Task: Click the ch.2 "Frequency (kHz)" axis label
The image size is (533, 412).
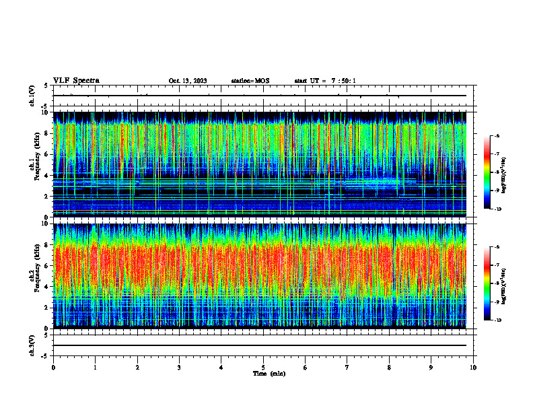Action: click(x=38, y=267)
